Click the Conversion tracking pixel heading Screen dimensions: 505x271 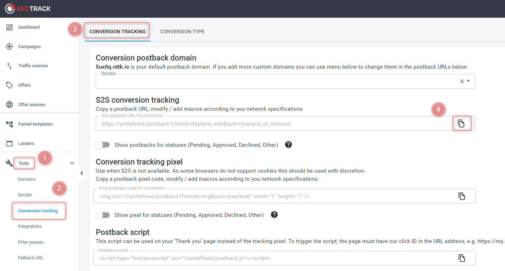click(x=139, y=162)
